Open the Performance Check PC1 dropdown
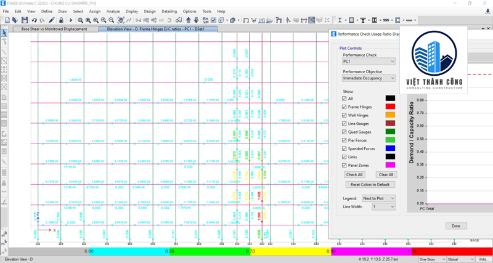Viewport: 493px width, 263px height. tap(369, 62)
